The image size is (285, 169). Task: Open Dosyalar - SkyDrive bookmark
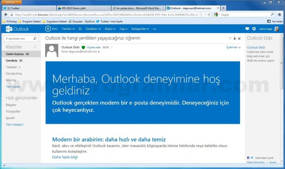coord(81,22)
